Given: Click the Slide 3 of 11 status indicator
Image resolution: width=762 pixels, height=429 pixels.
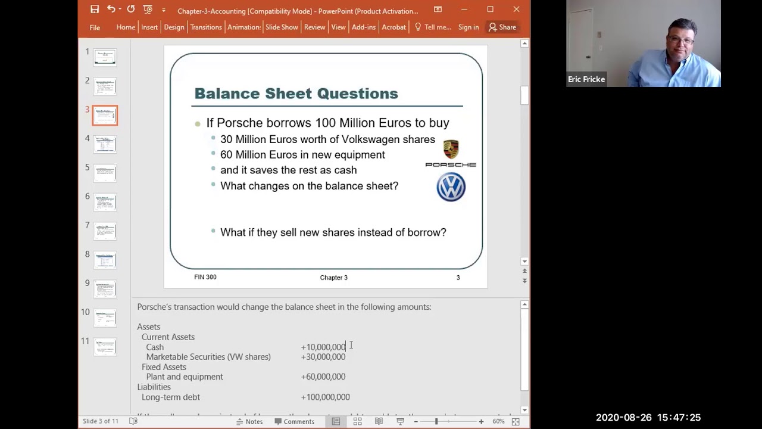Looking at the screenshot, I should click(101, 421).
